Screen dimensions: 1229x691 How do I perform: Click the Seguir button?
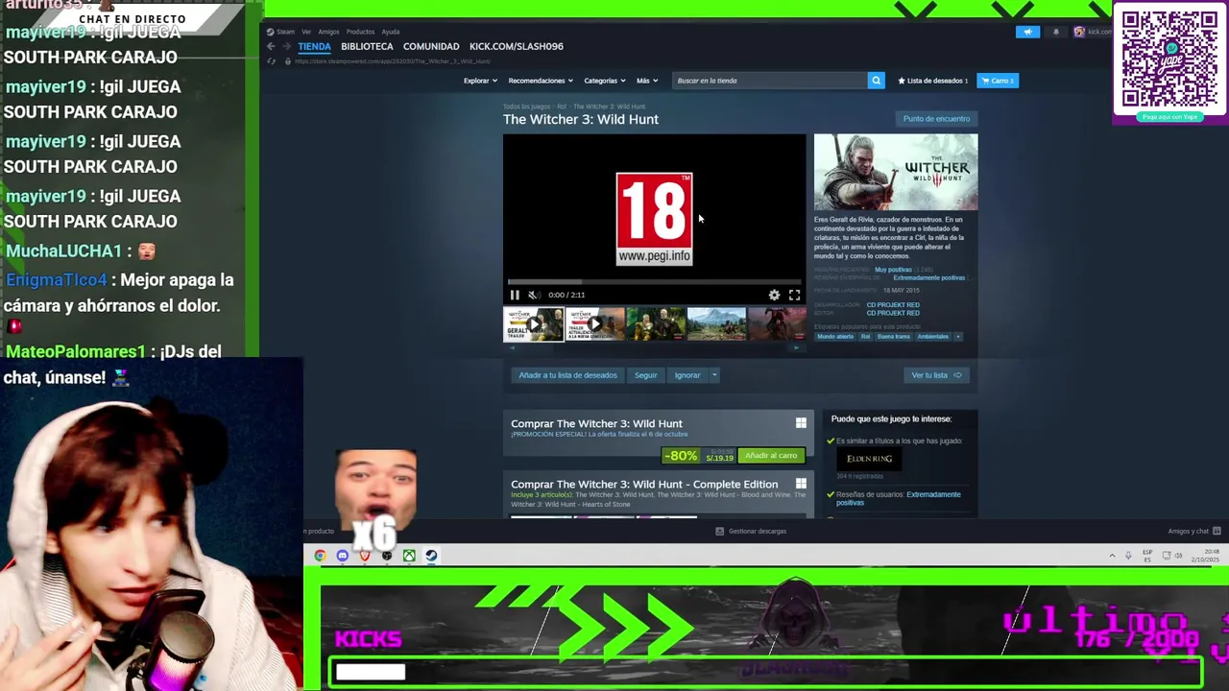tap(645, 375)
